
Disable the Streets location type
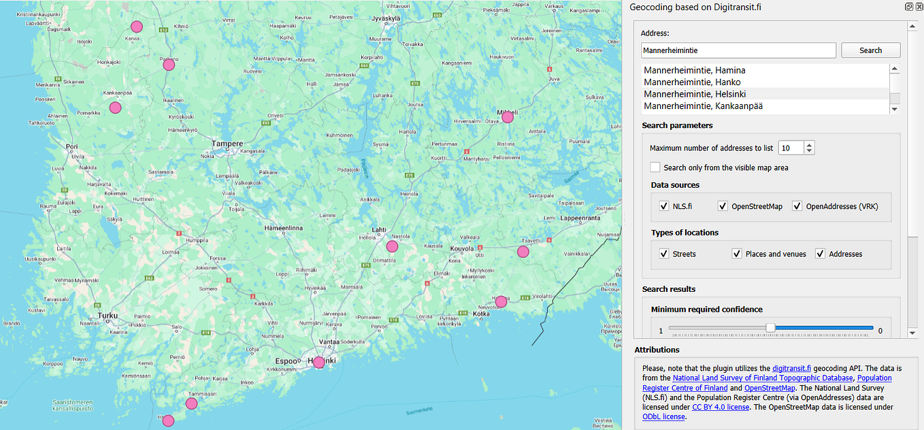point(663,253)
